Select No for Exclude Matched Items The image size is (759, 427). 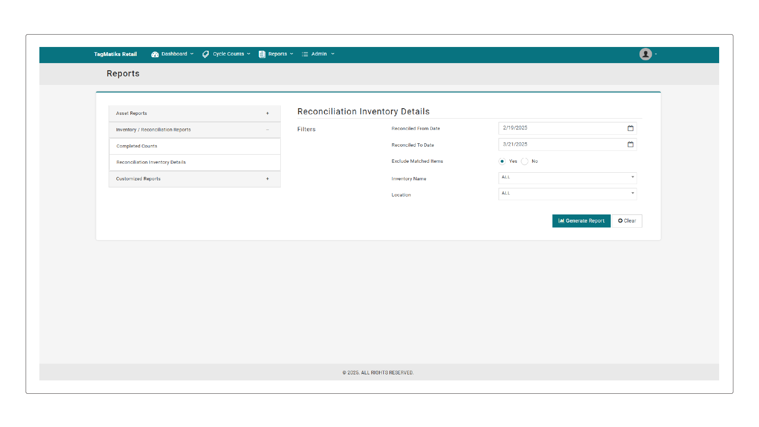525,161
